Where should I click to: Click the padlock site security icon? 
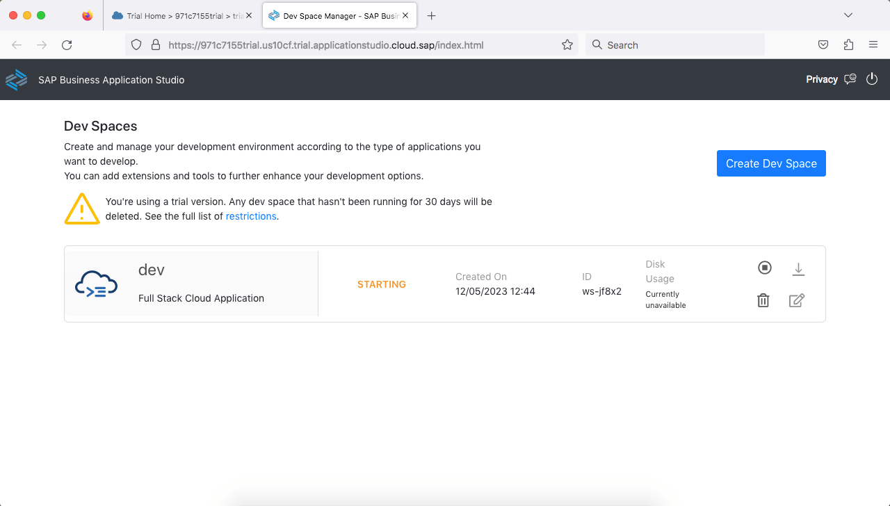pos(156,44)
